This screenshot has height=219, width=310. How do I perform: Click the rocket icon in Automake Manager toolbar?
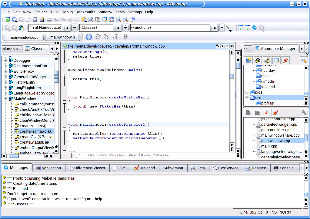(x=285, y=60)
